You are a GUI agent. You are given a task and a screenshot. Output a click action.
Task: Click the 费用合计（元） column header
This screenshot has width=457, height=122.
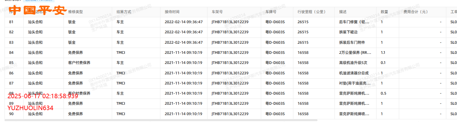pos(416,12)
